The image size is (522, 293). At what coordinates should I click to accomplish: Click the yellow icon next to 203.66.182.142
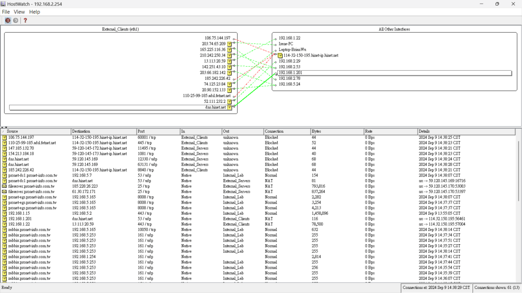pos(229,73)
